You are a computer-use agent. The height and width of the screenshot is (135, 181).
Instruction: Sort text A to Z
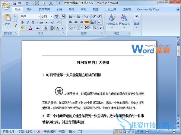95,28
